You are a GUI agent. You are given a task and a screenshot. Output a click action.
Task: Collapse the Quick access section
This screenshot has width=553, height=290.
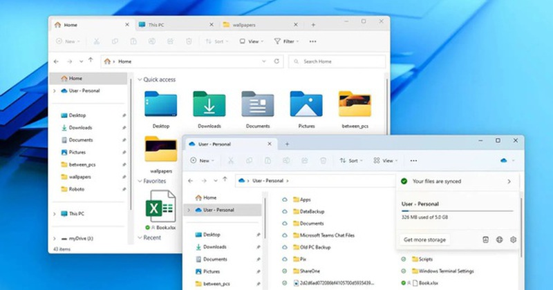tap(138, 79)
